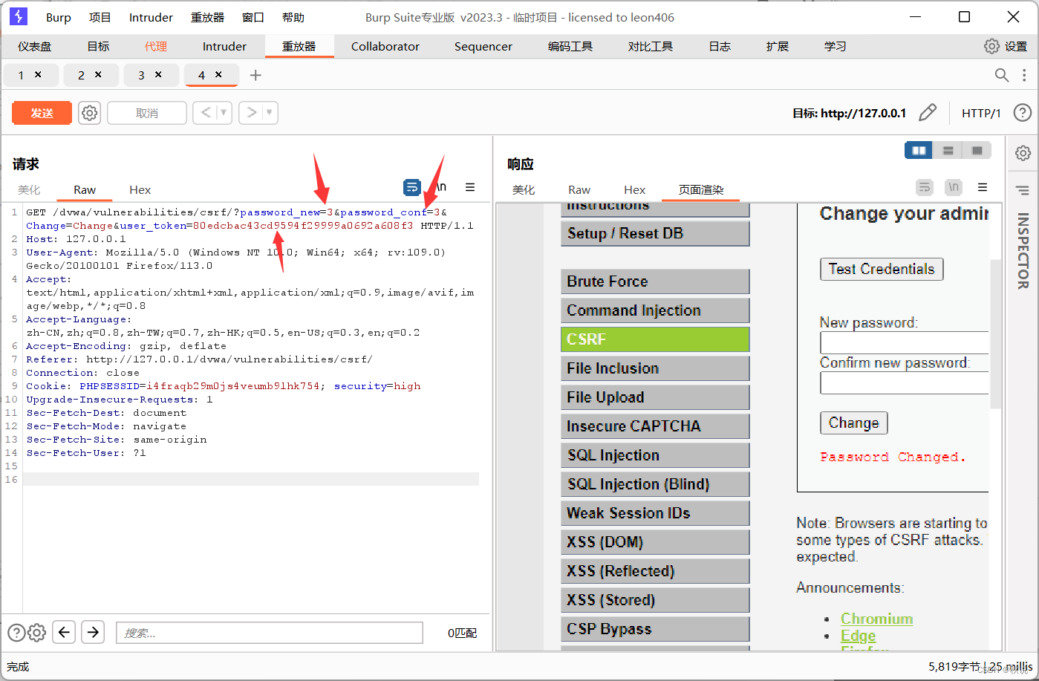Open request pane hamburger menu
1039x681 pixels.
pyautogui.click(x=470, y=187)
